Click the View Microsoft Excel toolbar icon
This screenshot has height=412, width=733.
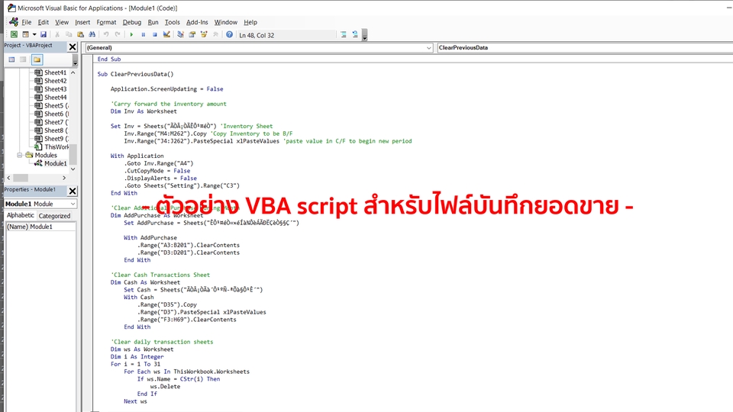(14, 34)
